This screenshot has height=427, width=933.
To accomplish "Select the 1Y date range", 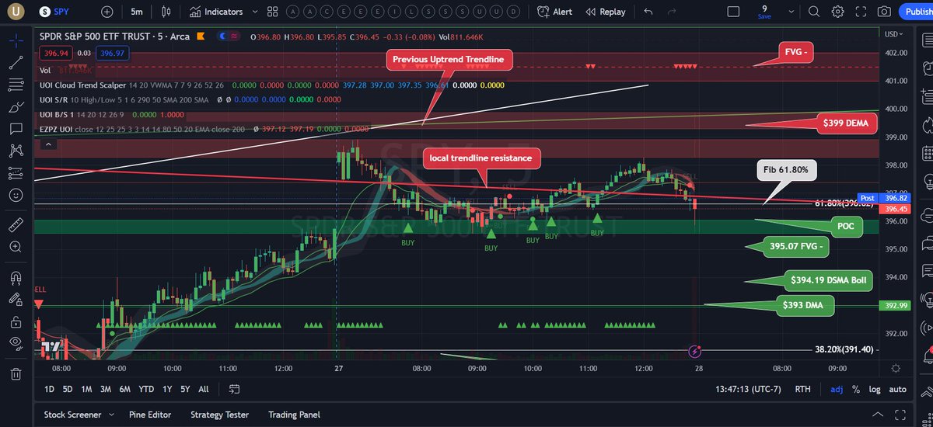I will [x=166, y=389].
